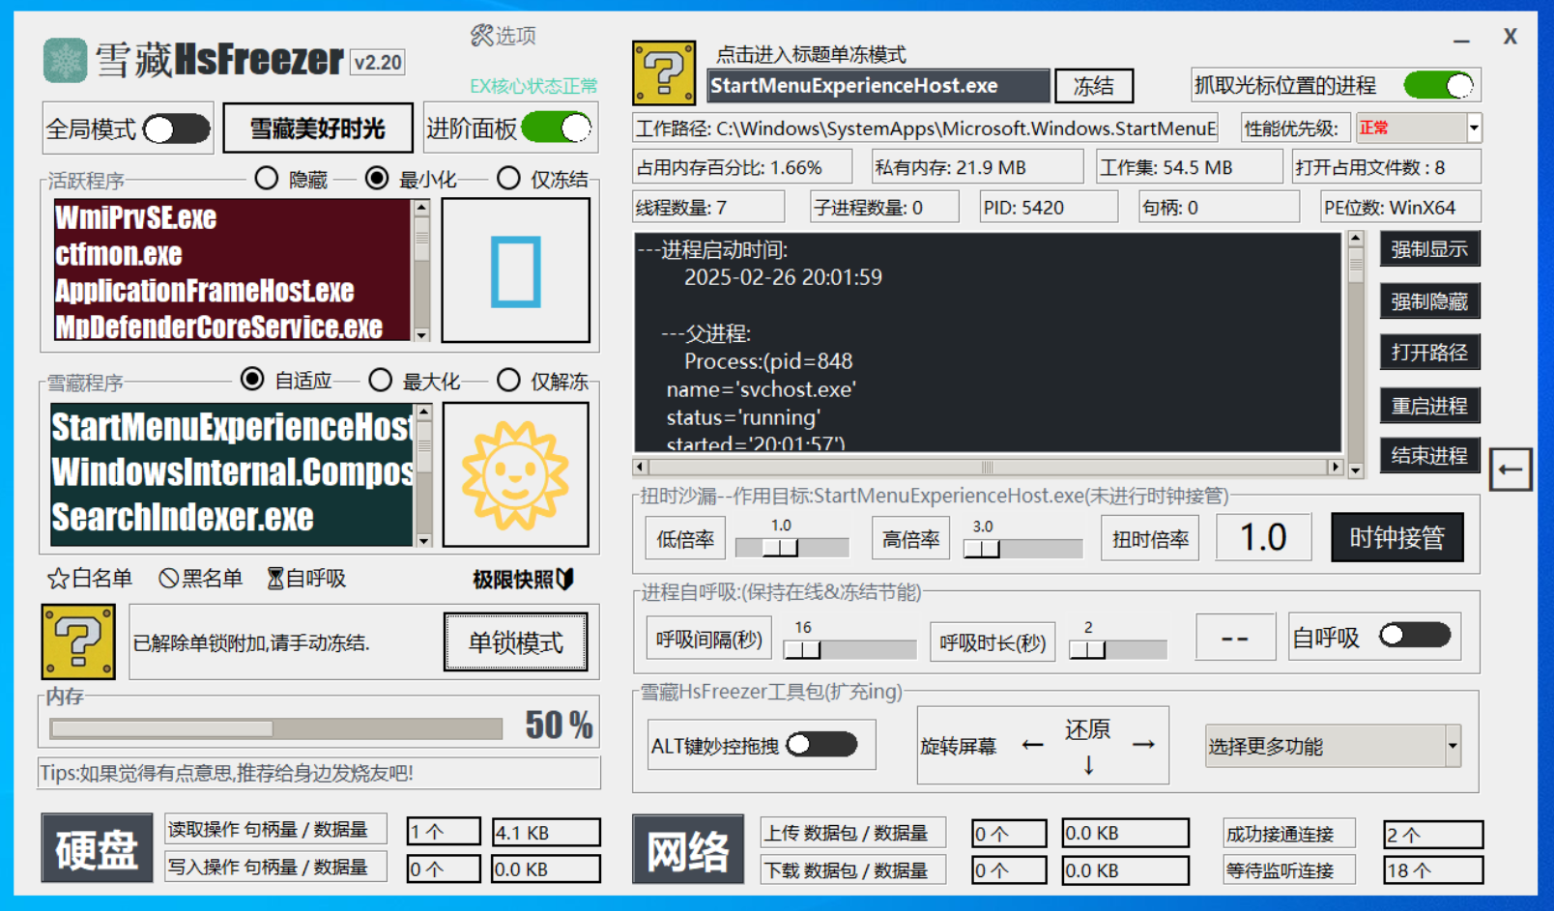Rotate screen right with the right arrow
Screen dimensions: 1554x911
tap(1143, 745)
